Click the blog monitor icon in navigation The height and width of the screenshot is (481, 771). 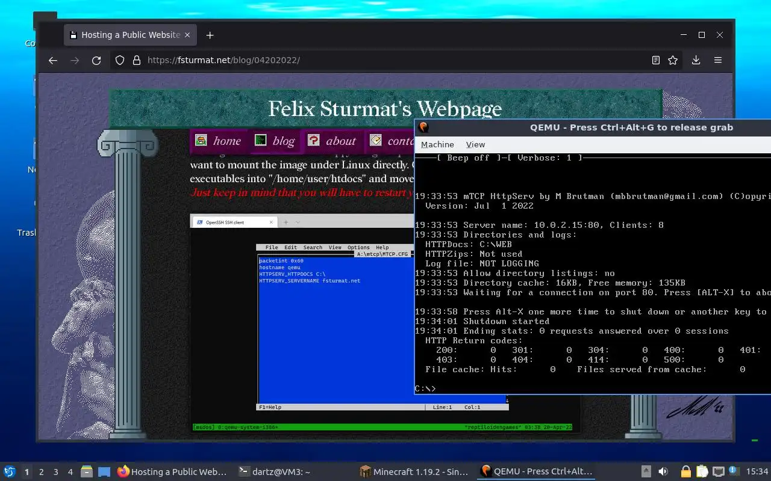point(260,140)
